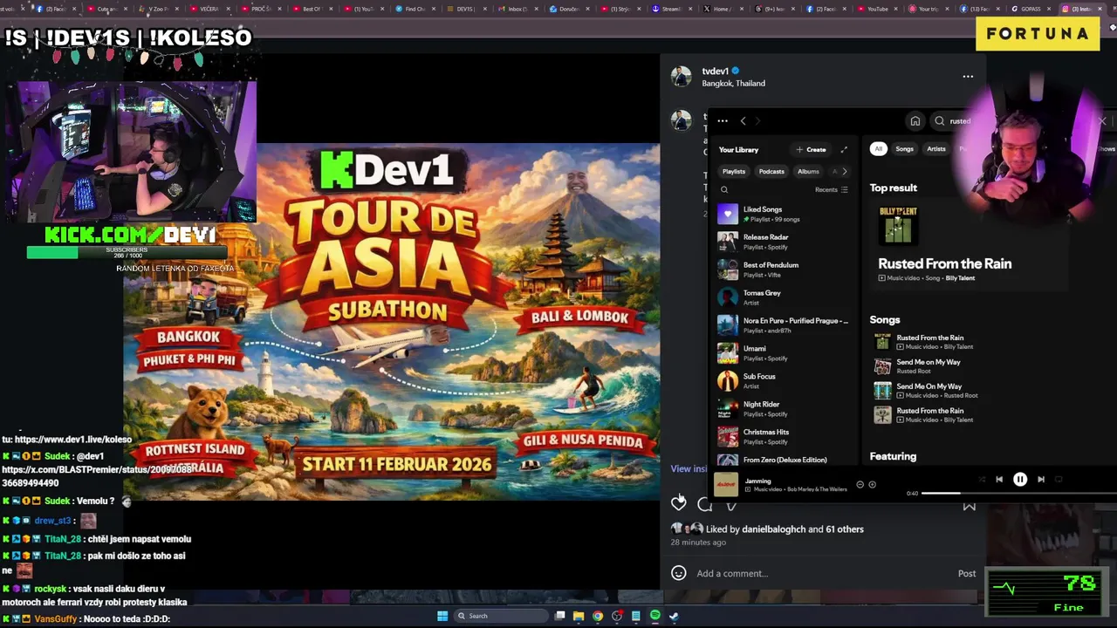1117x628 pixels.
Task: Expand Your Library to full view
Action: pos(844,149)
